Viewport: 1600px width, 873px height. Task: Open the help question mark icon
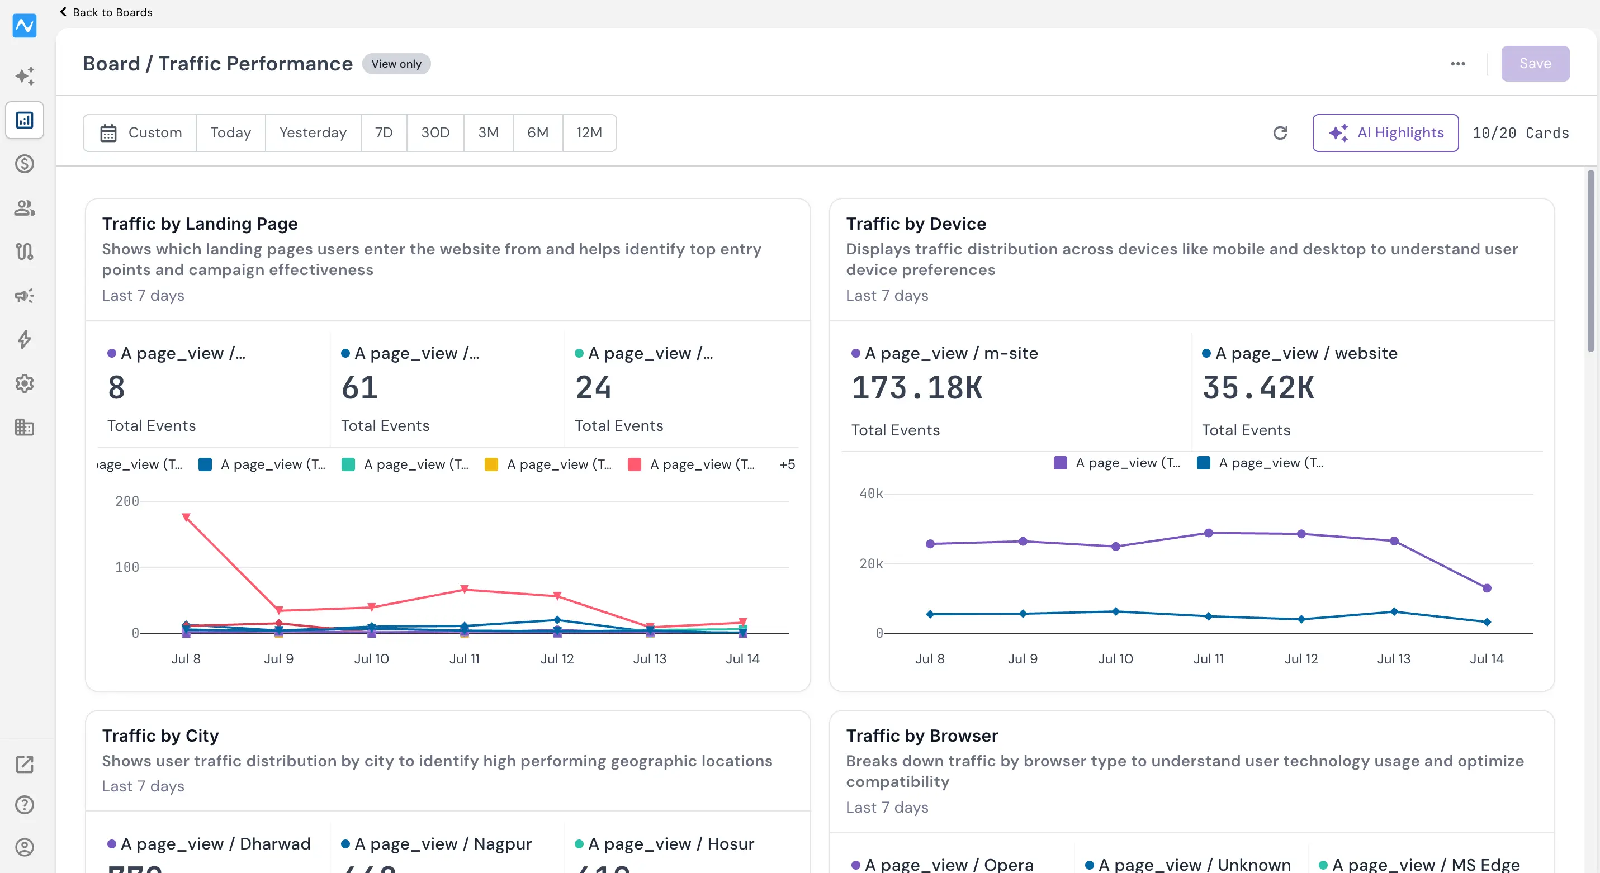(24, 805)
